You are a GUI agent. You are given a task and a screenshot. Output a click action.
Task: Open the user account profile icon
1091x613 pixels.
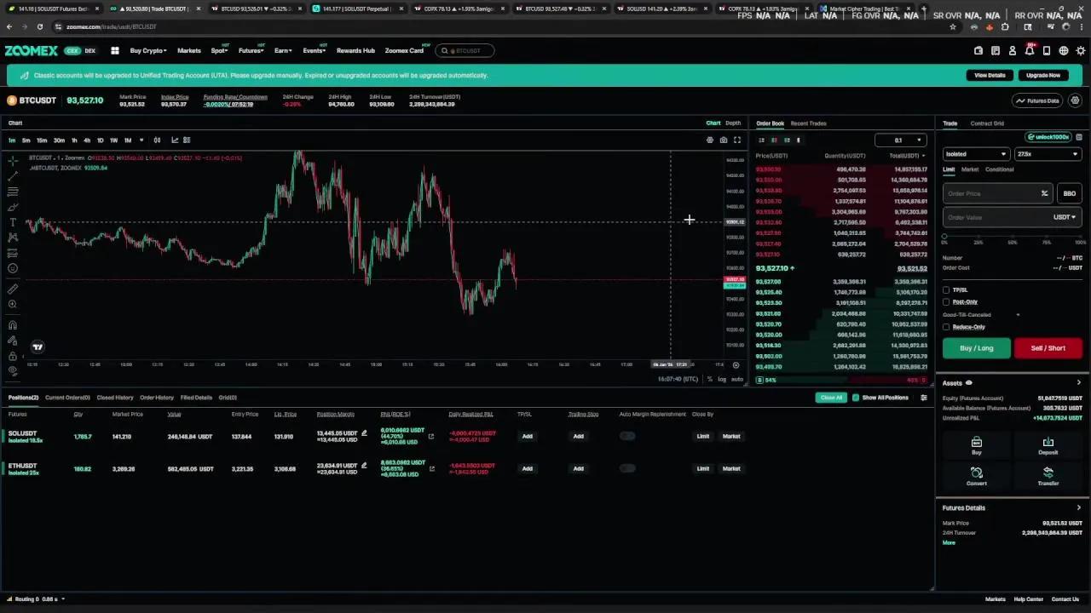pyautogui.click(x=1013, y=51)
